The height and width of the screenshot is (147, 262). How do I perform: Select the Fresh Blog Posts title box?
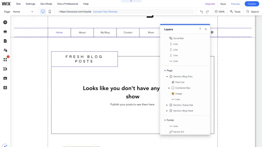point(84,59)
